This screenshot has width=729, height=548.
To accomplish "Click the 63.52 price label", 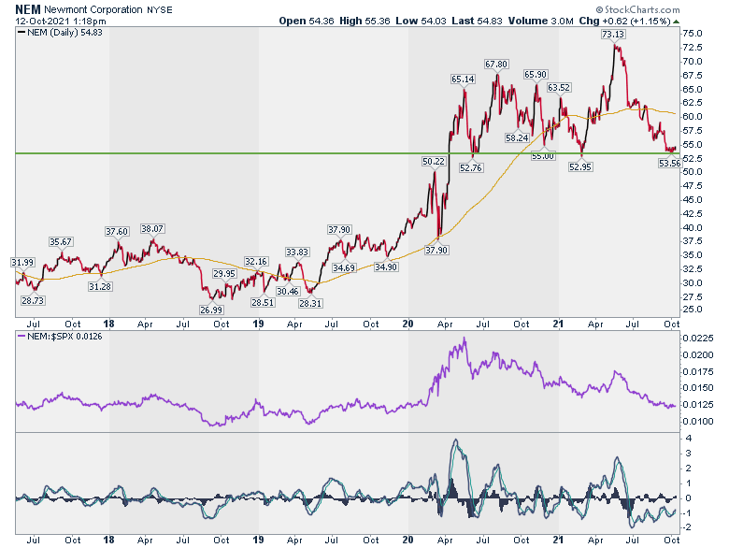I will pyautogui.click(x=558, y=88).
